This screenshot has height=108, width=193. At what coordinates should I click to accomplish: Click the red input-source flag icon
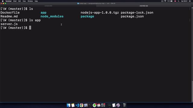coord(175,1)
